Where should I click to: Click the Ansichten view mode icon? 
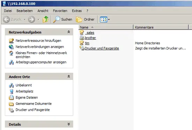pyautogui.click(x=103, y=19)
